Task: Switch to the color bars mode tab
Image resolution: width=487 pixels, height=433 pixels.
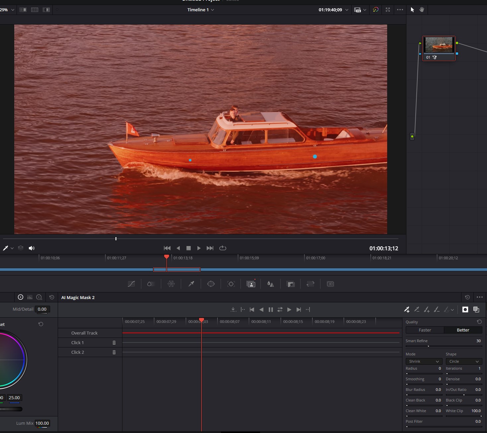Action: 30,297
